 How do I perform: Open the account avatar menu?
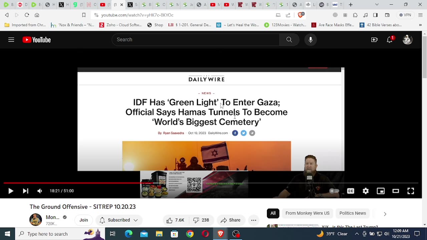point(407,40)
